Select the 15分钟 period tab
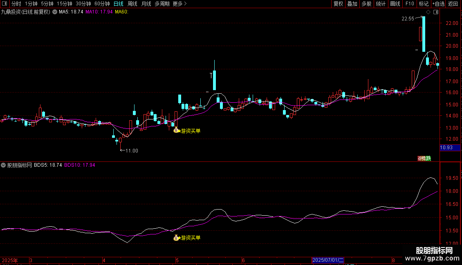Viewport: 462px width, 265px height. click(64, 4)
